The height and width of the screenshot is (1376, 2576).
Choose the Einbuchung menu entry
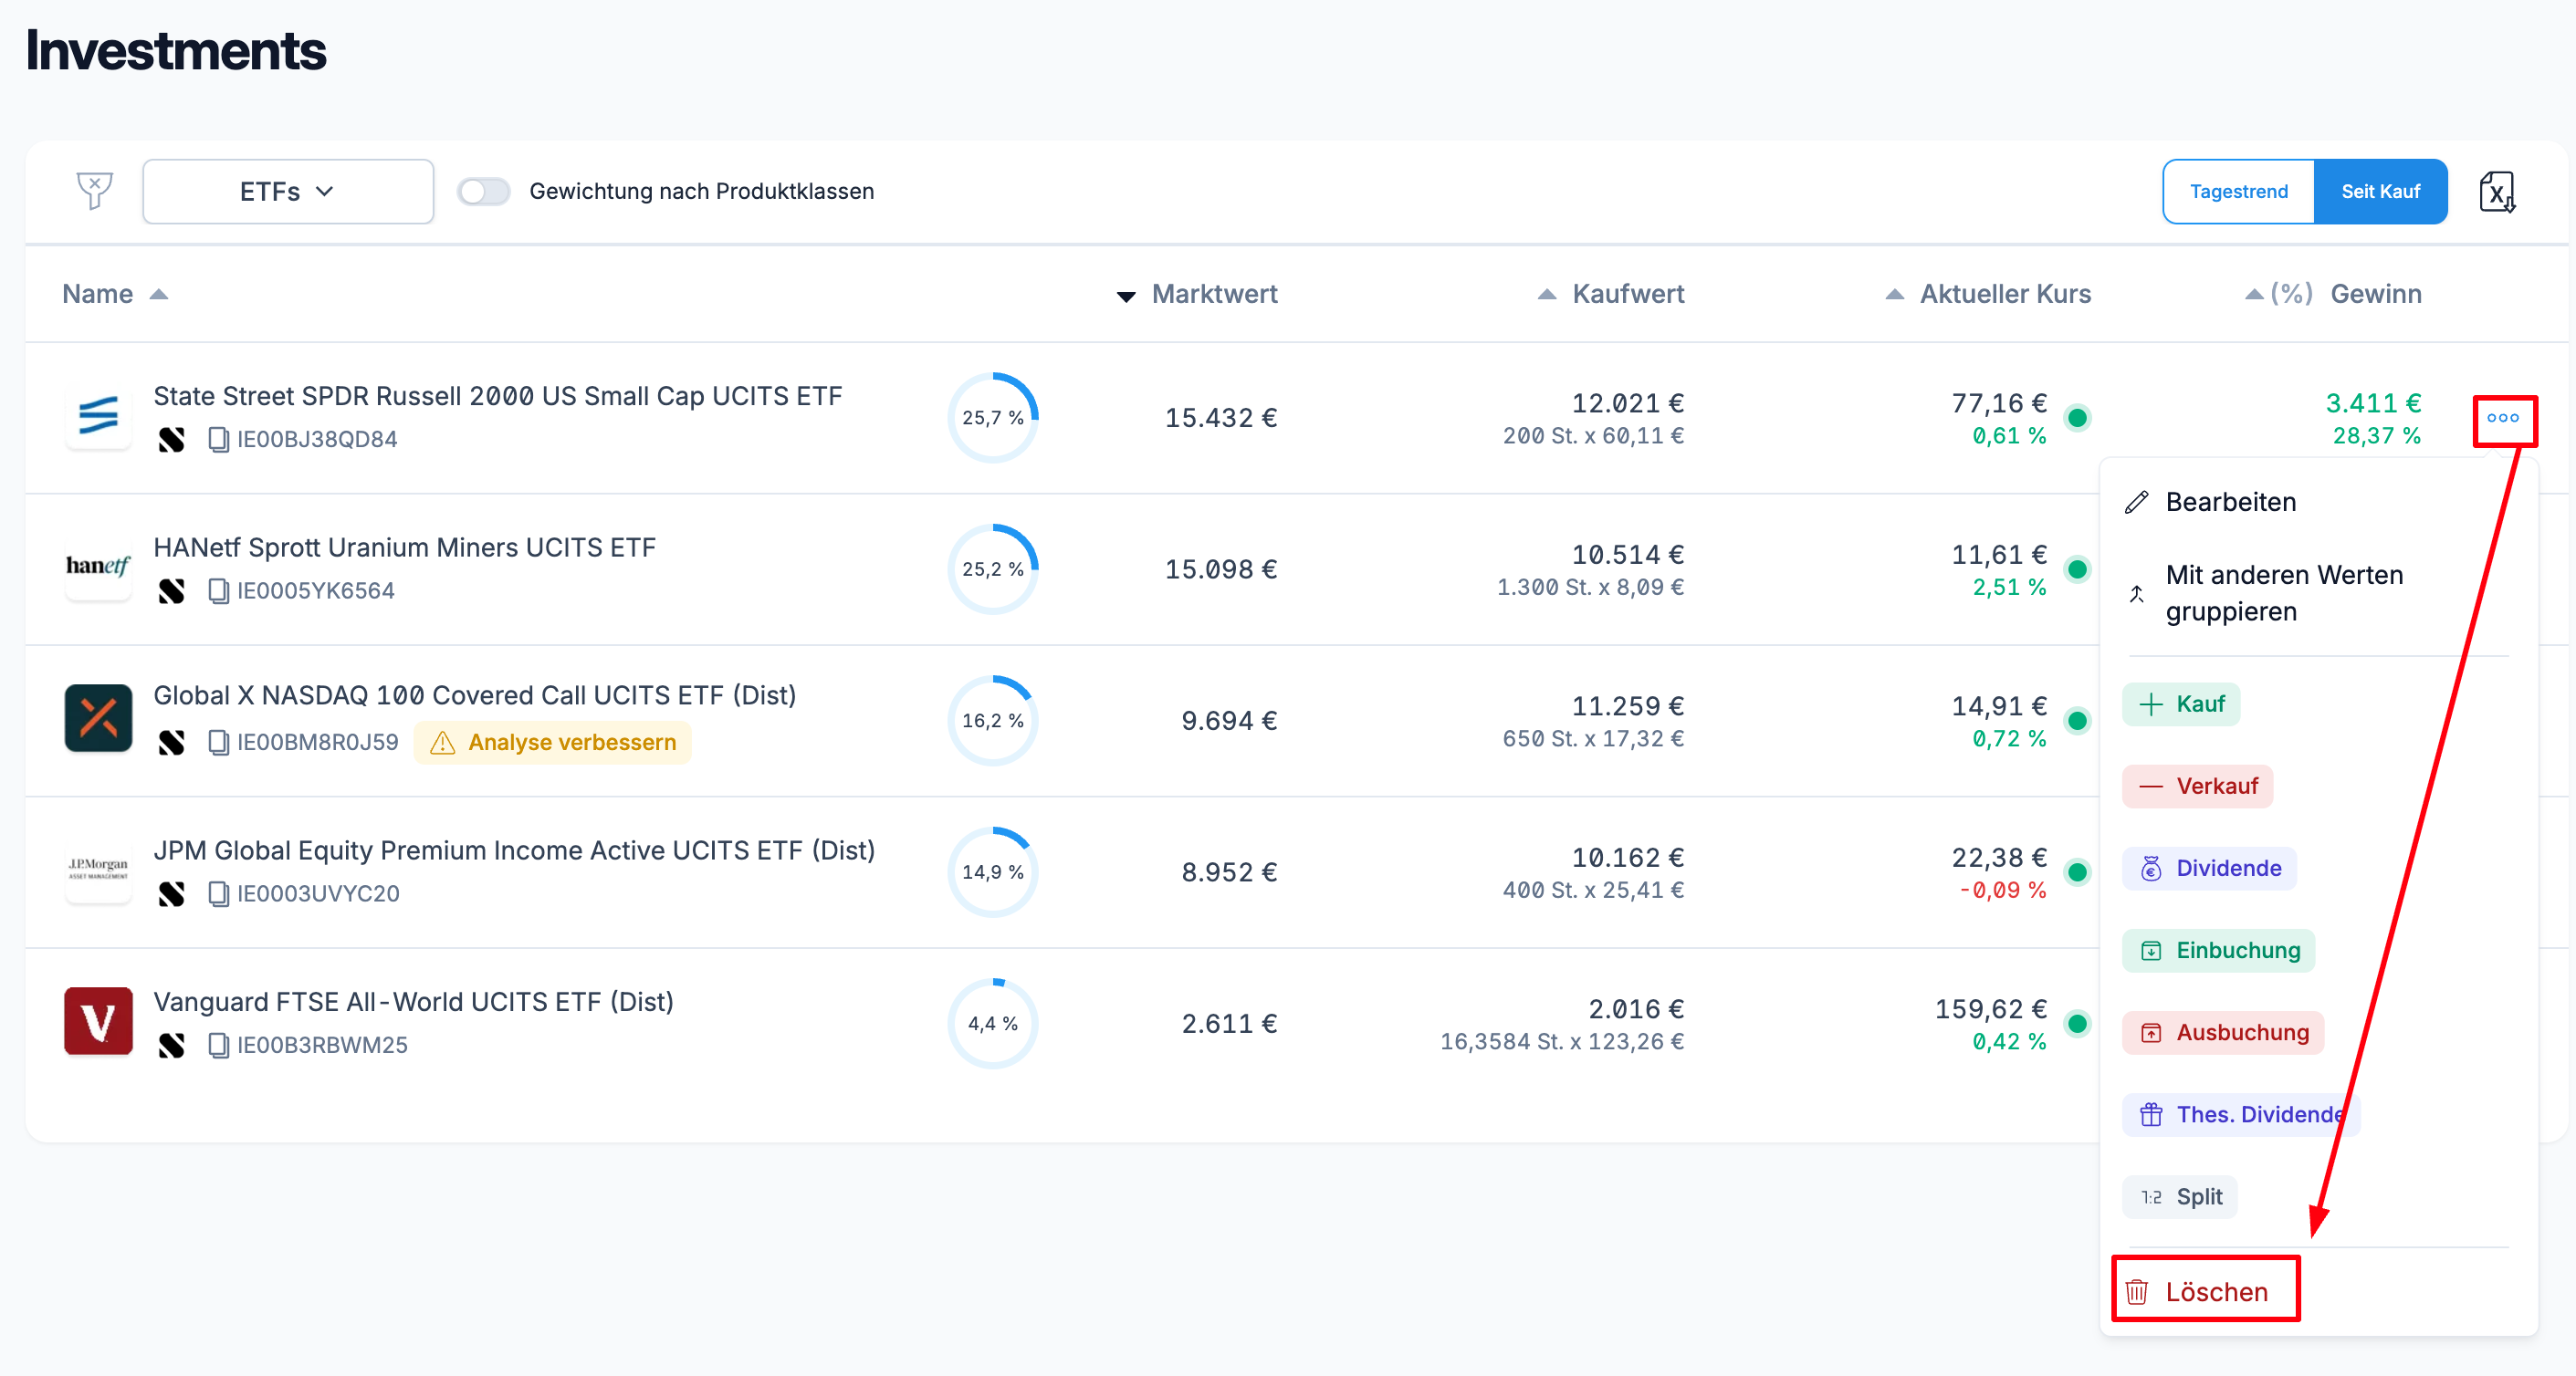(2219, 950)
